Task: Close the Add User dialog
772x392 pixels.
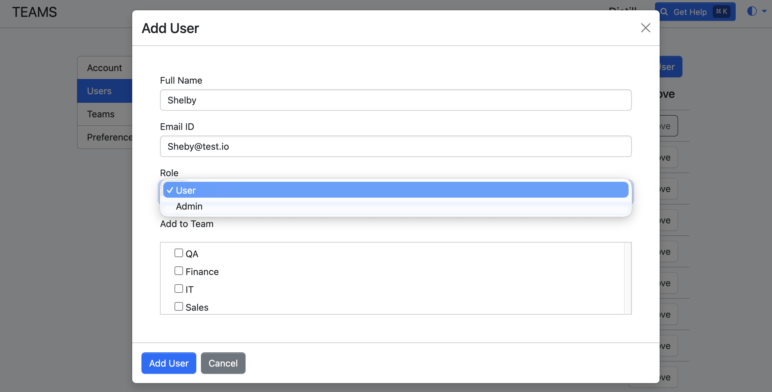Action: click(645, 28)
